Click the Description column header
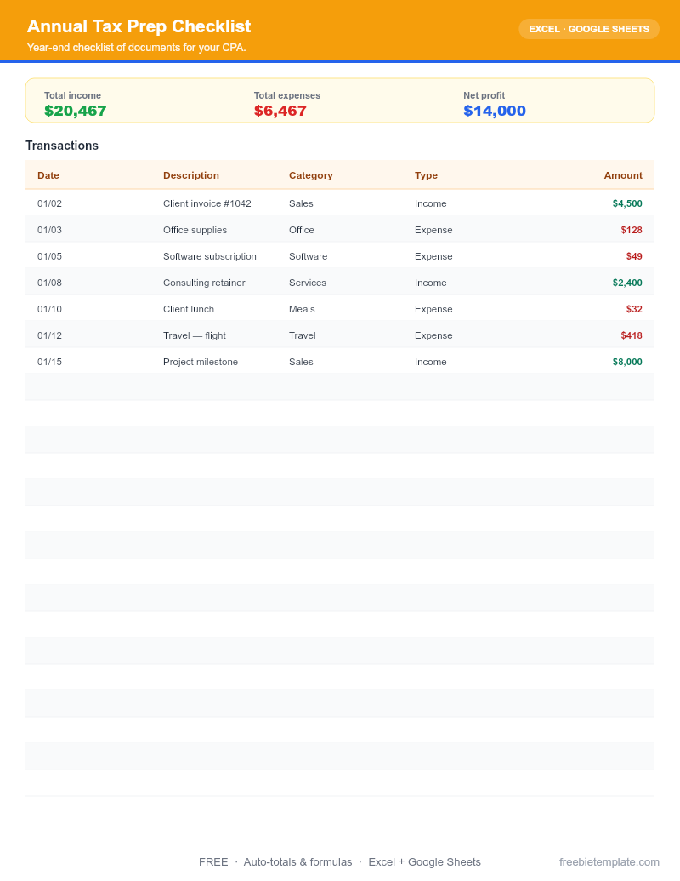 point(190,175)
